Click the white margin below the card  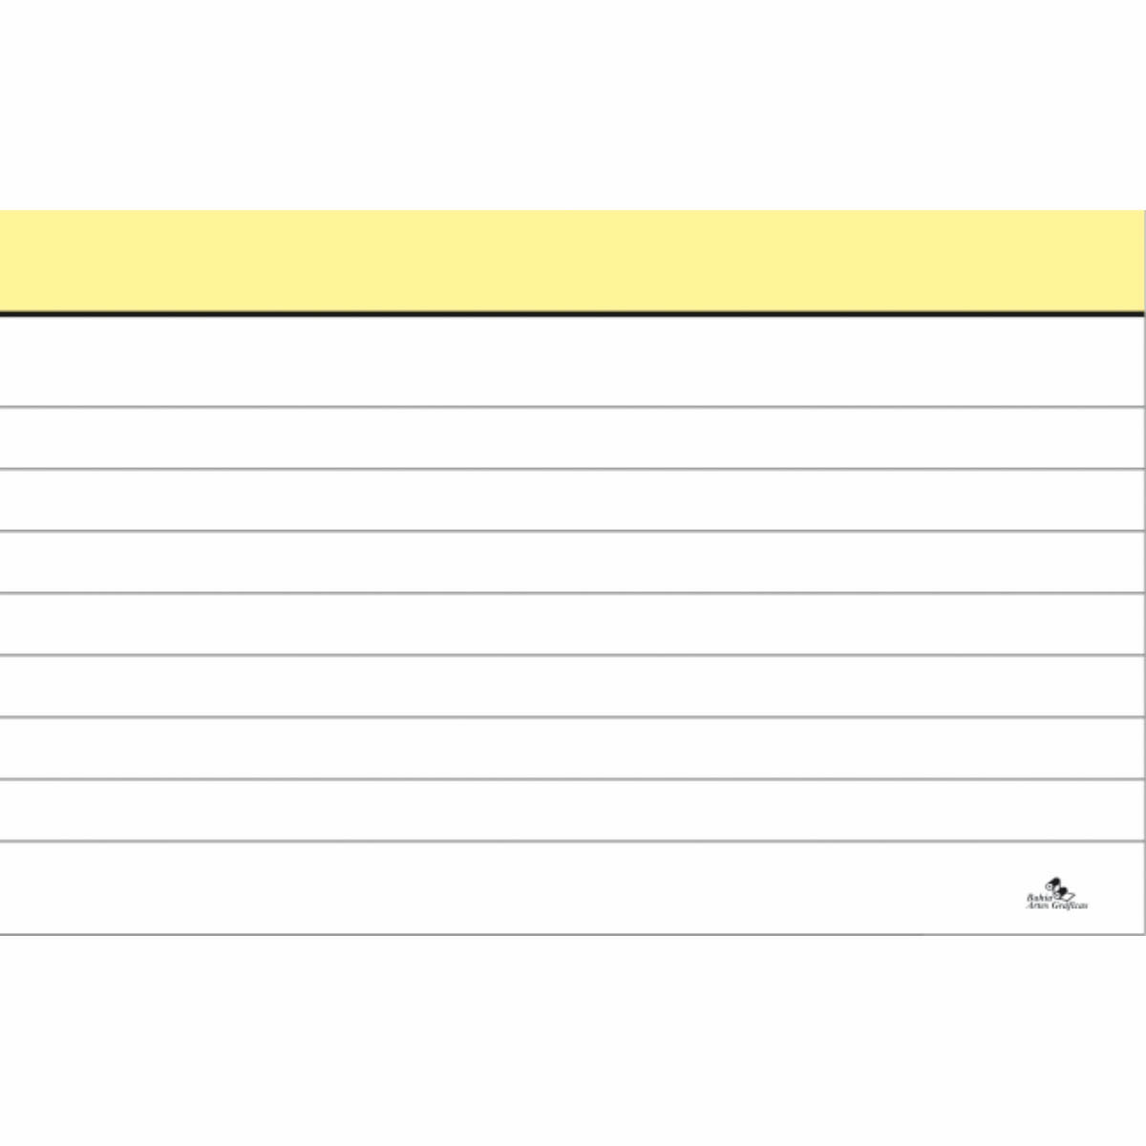point(573,1041)
